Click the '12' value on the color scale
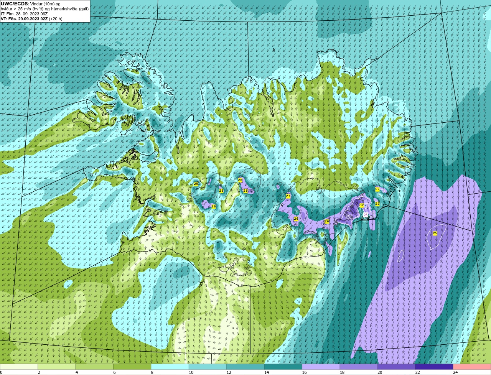 click(229, 372)
